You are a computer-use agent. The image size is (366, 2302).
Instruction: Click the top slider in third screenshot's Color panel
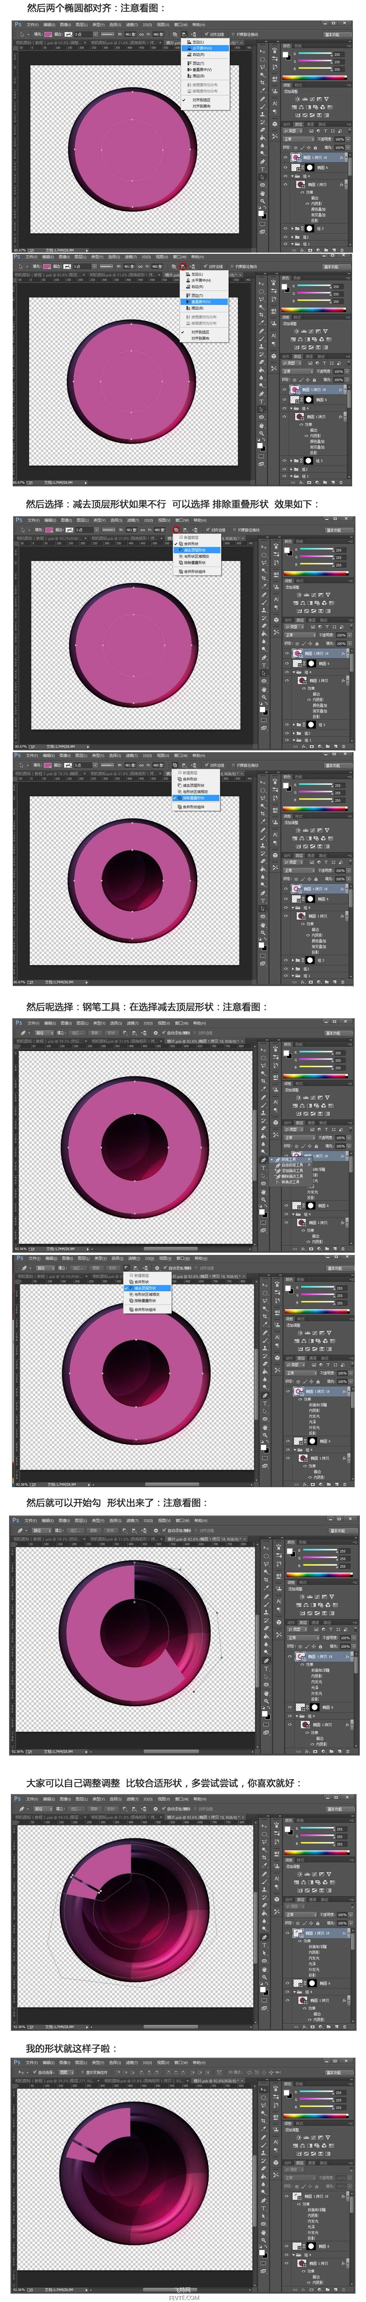[317, 549]
